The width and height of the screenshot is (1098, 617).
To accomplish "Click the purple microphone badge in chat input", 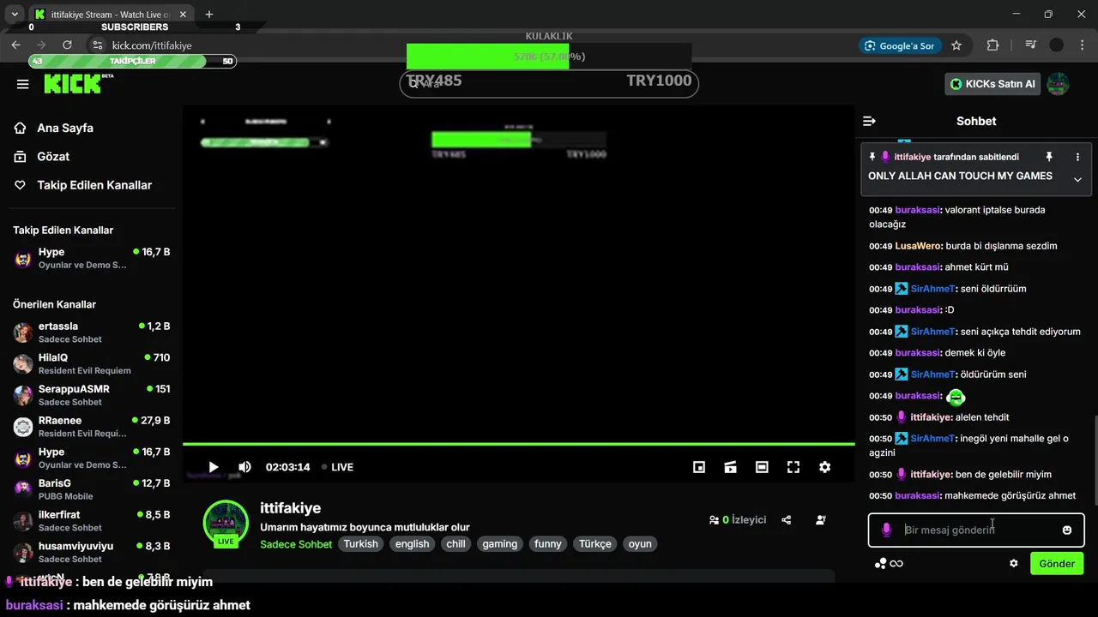I will [886, 530].
